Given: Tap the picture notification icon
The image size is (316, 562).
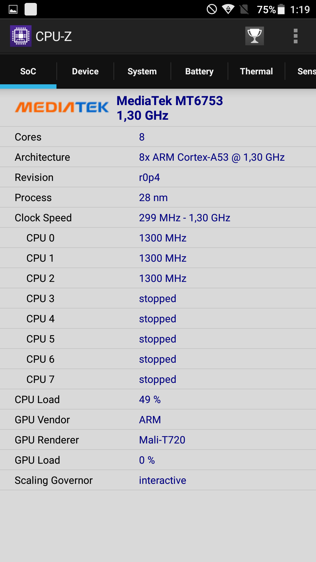Looking at the screenshot, I should tap(13, 9).
